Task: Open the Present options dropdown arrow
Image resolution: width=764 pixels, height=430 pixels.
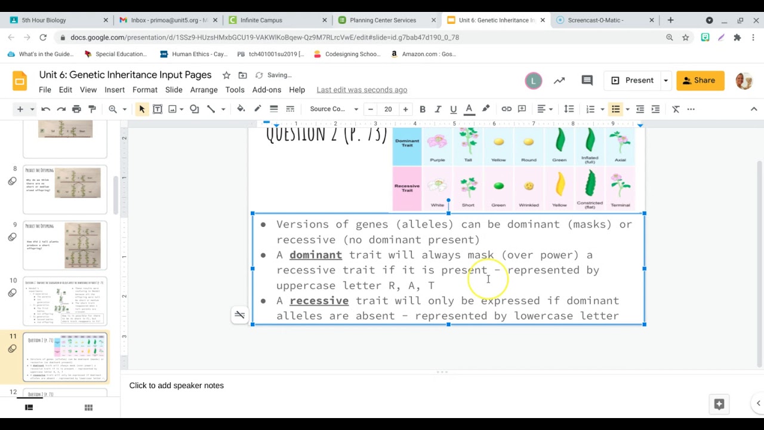Action: coord(666,80)
